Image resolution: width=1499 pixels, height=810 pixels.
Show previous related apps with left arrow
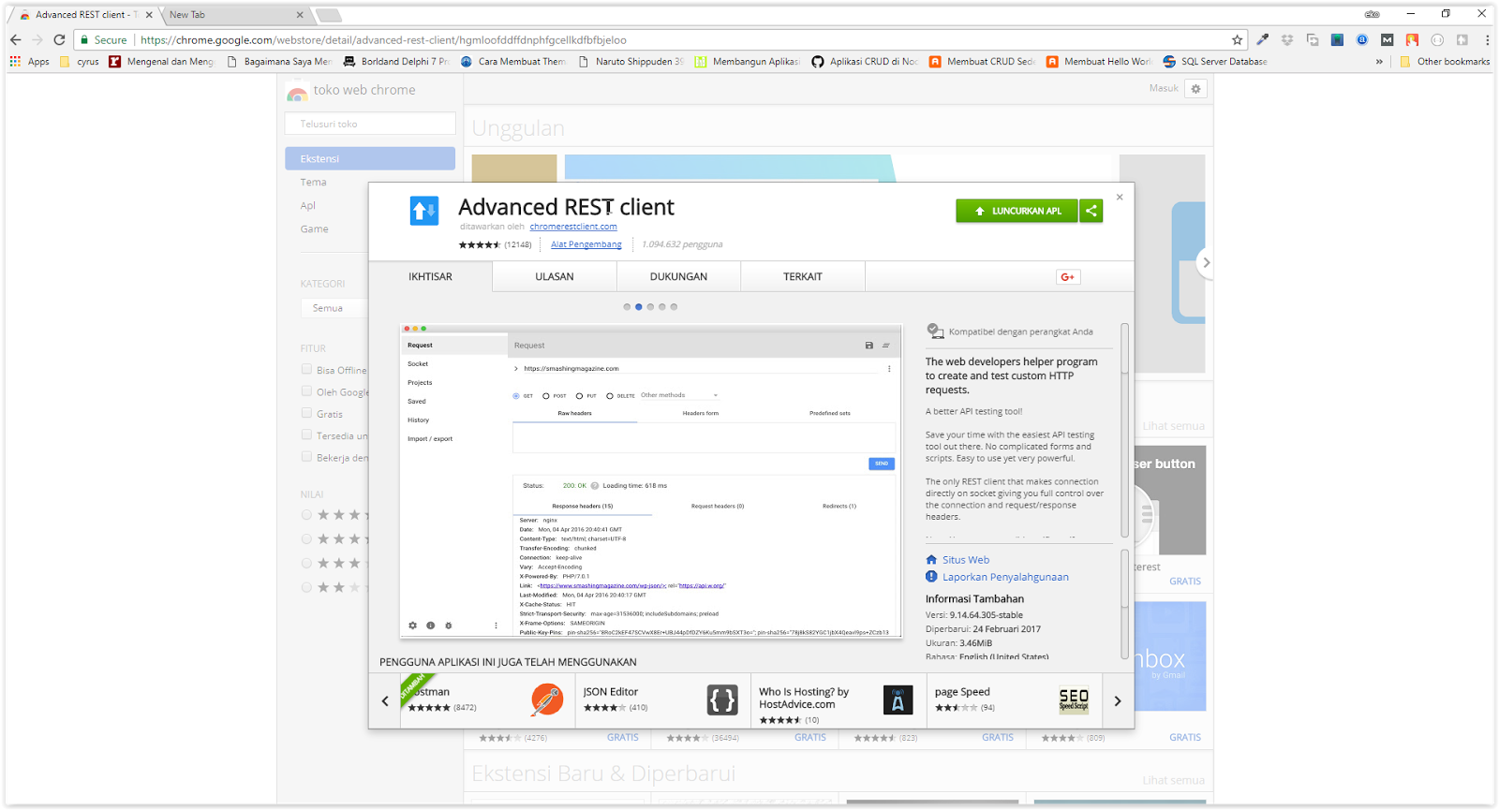(x=385, y=700)
